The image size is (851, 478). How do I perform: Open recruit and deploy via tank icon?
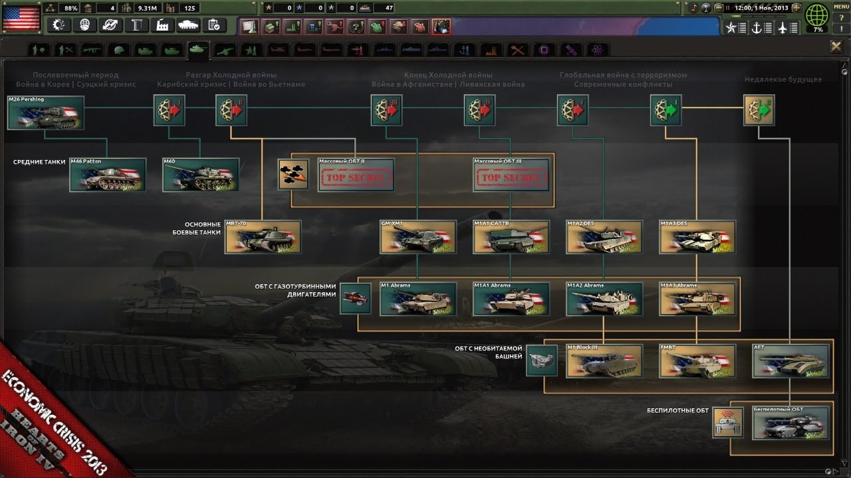coord(188,25)
